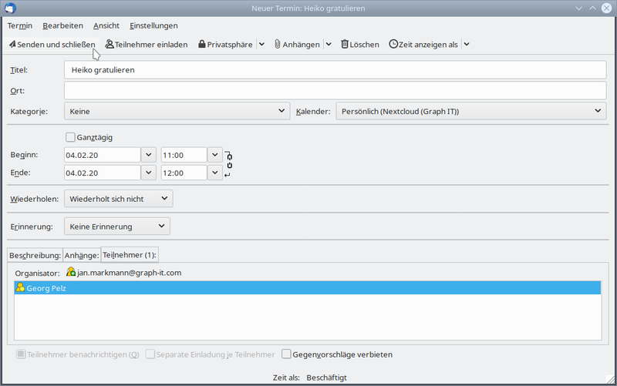Click Zeit anzeigen als clock icon
This screenshot has width=617, height=386.
tap(393, 45)
